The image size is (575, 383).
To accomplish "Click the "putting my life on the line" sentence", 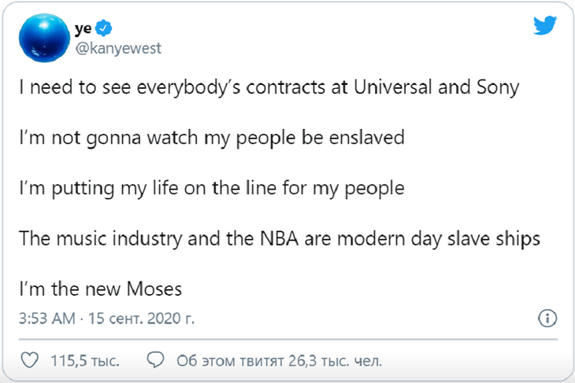I will tap(212, 189).
